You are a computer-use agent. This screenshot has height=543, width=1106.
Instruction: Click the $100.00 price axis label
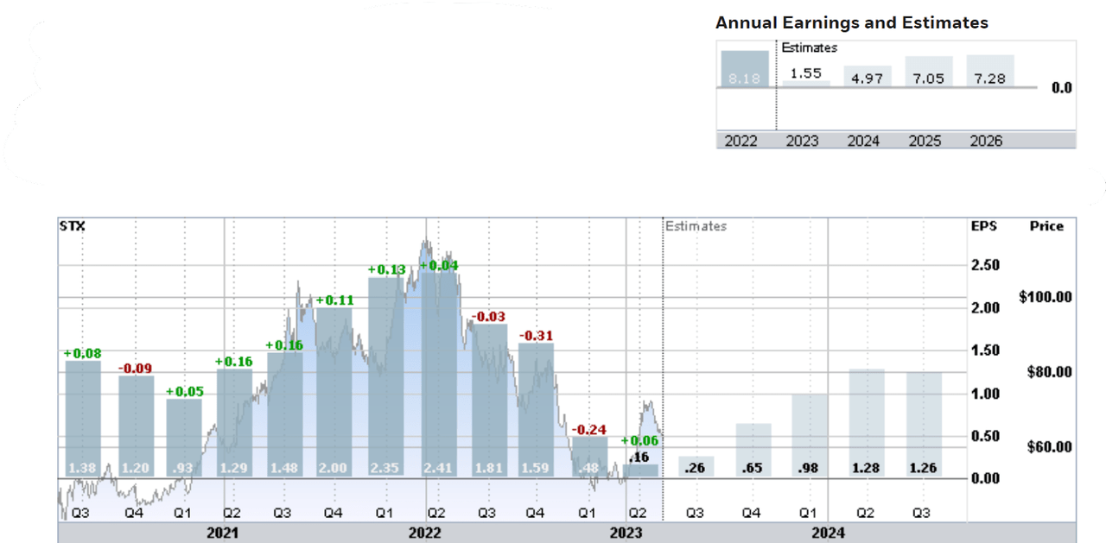(1044, 296)
